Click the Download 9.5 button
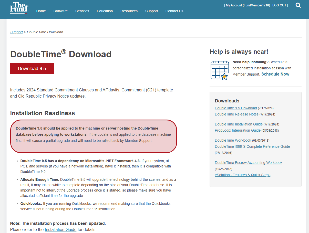 [32, 69]
